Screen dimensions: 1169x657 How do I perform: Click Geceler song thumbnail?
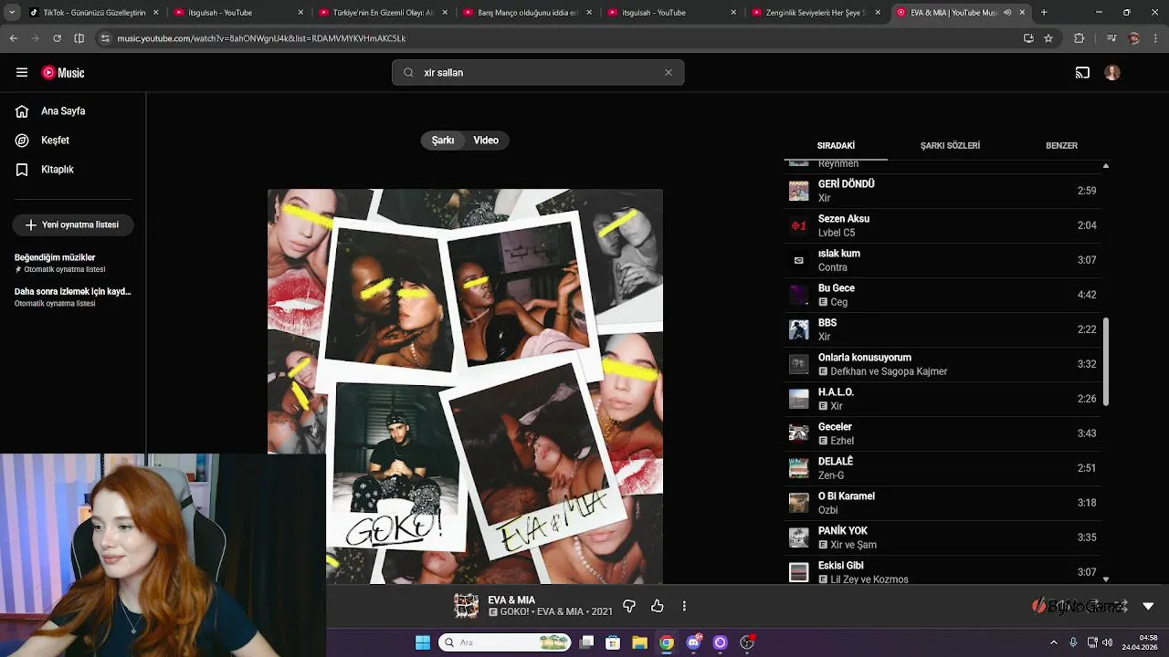(799, 433)
